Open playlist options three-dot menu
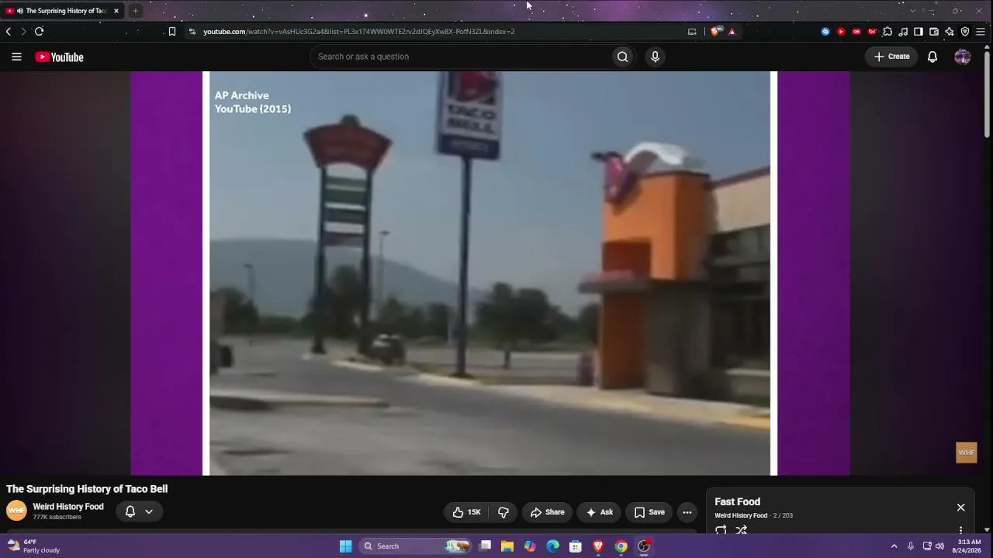993x558 pixels. [961, 531]
